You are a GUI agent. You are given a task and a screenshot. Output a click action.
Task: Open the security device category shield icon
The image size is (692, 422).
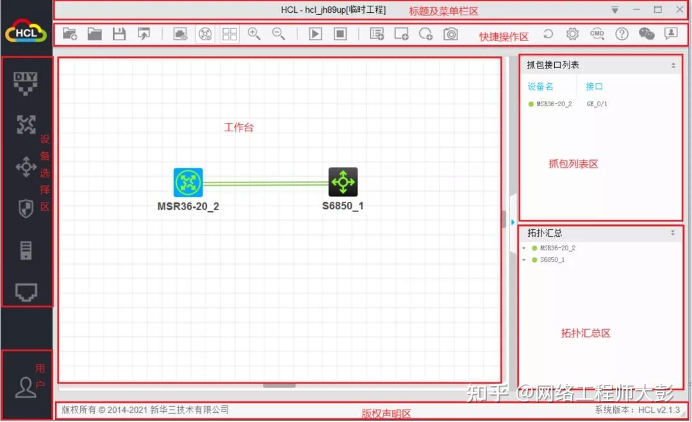(x=26, y=209)
